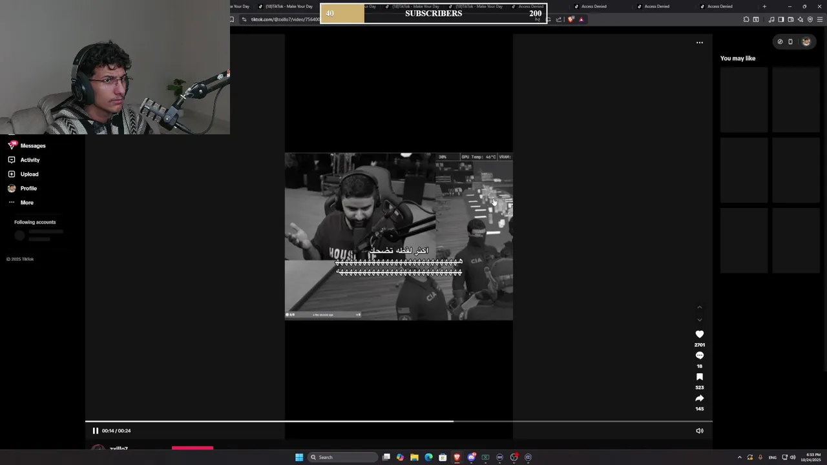
Task: Click the 'Following accounts' heading
Action: click(35, 222)
